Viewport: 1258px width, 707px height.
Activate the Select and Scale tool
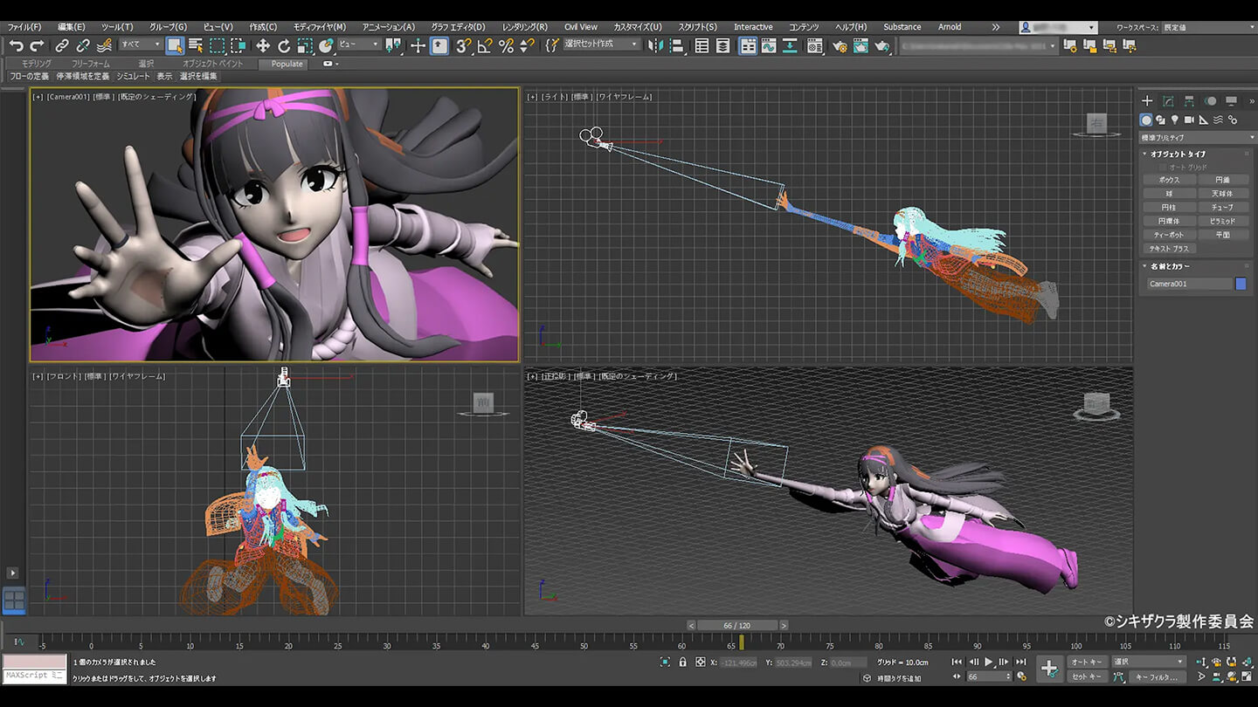coord(306,45)
